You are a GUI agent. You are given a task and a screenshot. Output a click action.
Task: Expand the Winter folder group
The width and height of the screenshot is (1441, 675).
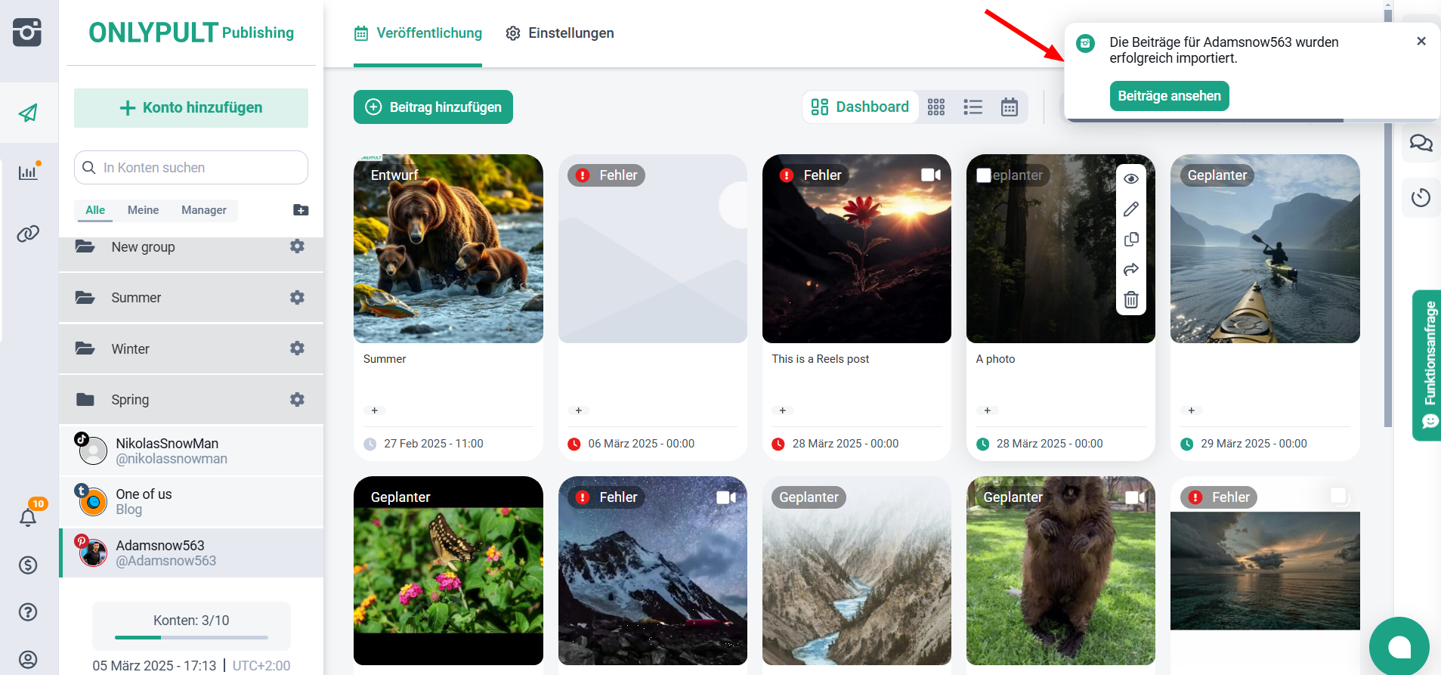tap(130, 349)
